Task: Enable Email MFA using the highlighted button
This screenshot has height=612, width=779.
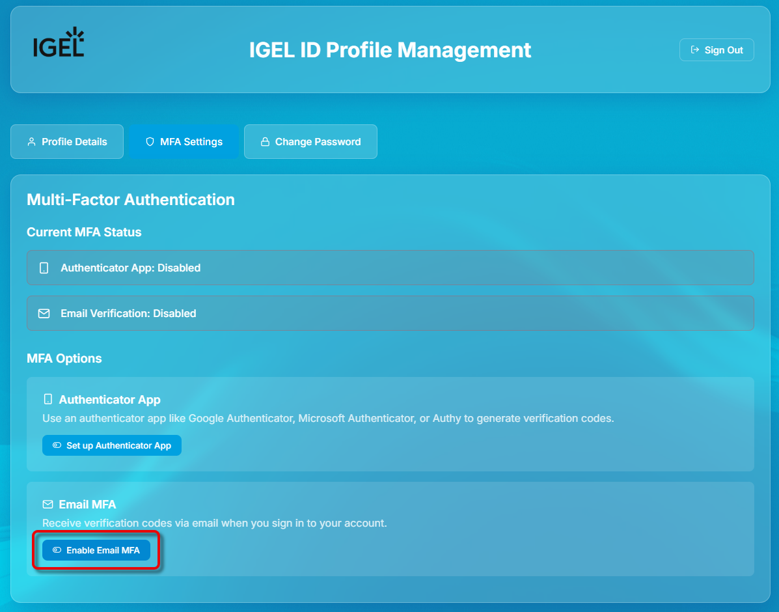Action: coord(96,550)
